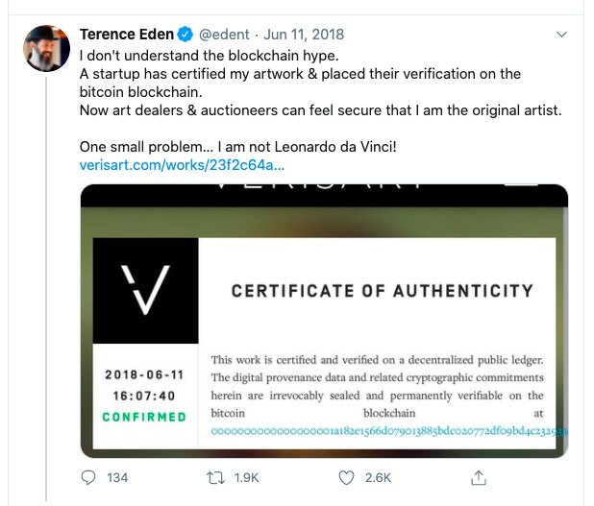
Task: Click the bitcoin blockchain hash link
Action: (389, 431)
